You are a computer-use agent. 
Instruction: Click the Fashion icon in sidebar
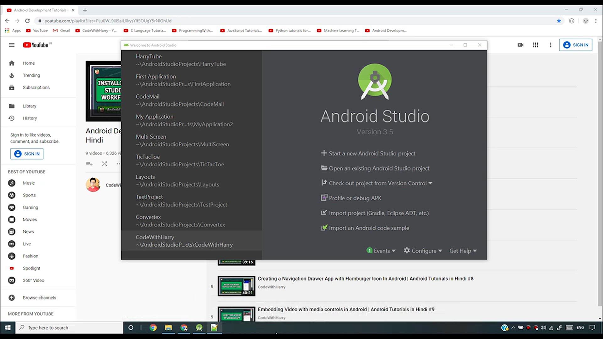click(12, 256)
